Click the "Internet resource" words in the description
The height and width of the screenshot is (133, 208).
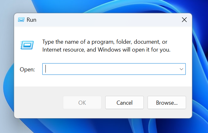63,50
